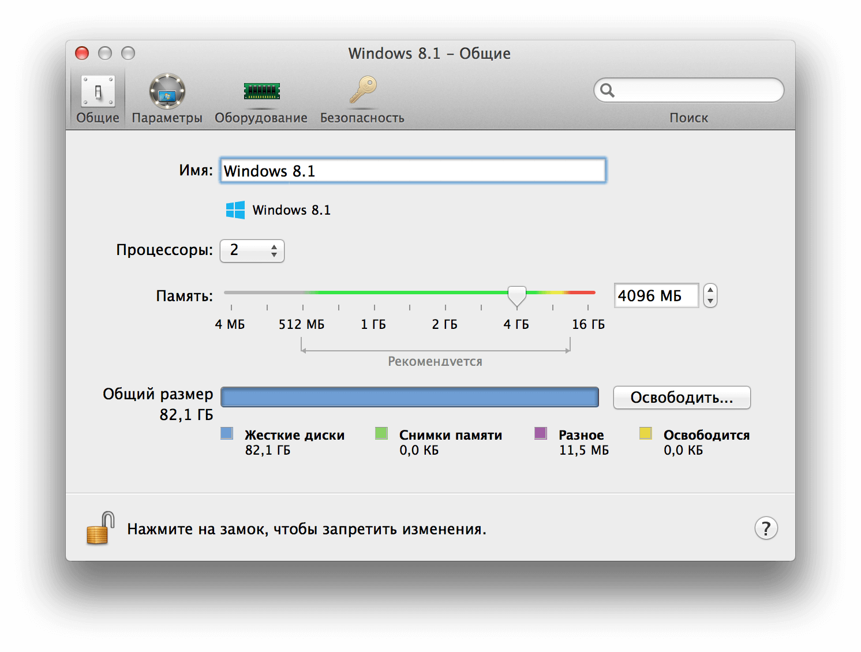The height and width of the screenshot is (652, 861).
Task: Open the Процессоры dropdown
Action: tap(252, 250)
